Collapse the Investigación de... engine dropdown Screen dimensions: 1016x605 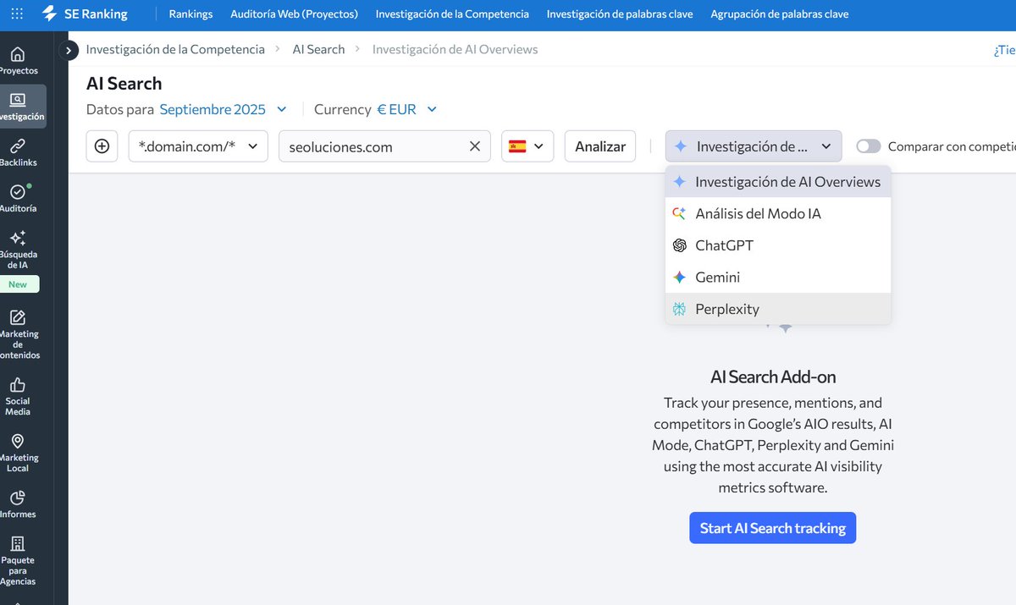tap(754, 146)
